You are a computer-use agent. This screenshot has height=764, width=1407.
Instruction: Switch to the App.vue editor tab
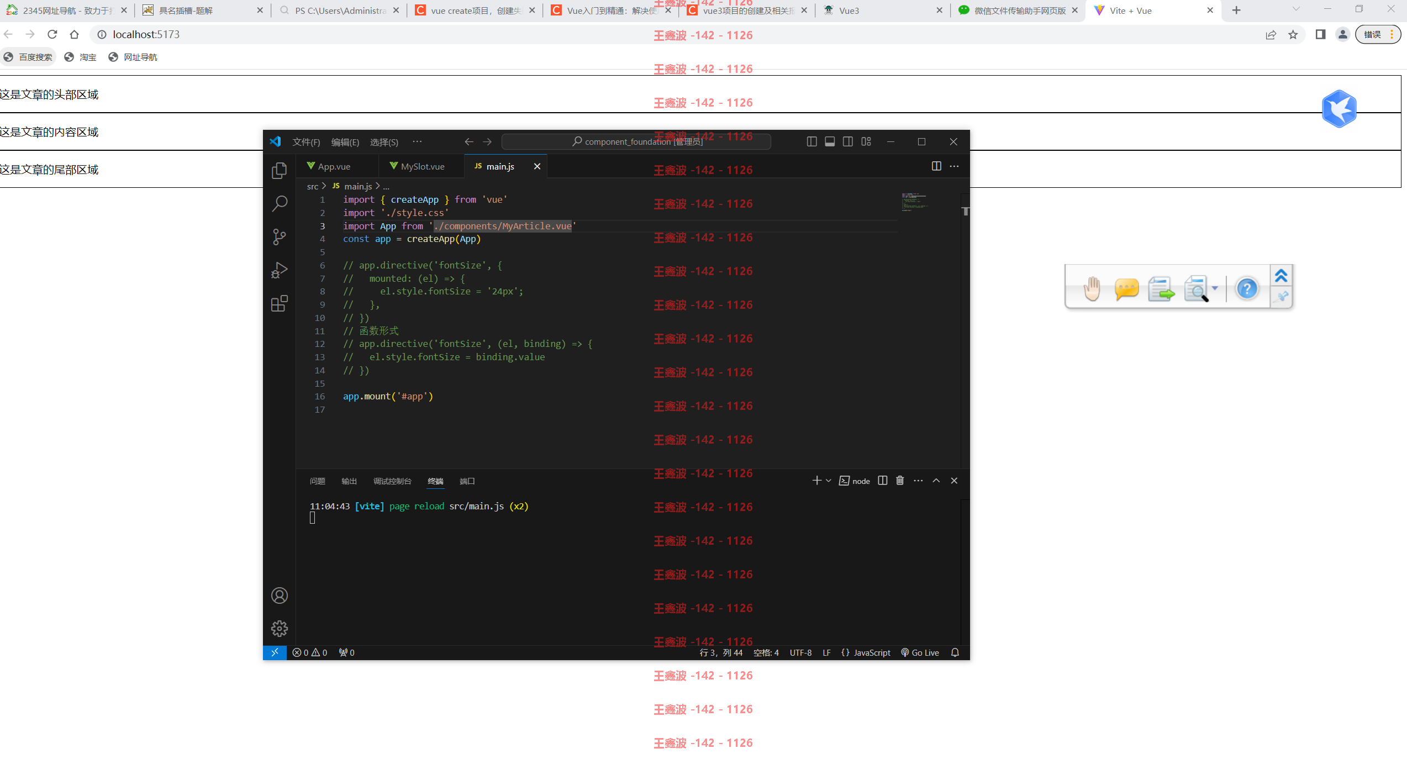coord(334,166)
